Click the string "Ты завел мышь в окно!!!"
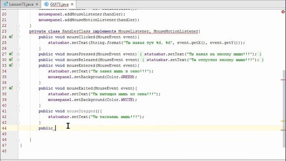Image resolution: width=286 pixels, height=161 pixels. pos(120,71)
